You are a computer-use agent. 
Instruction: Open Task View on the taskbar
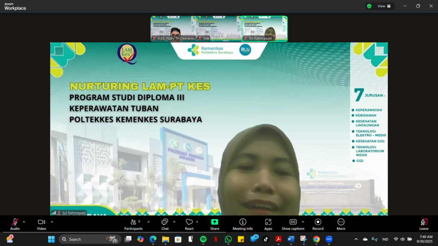click(128, 239)
